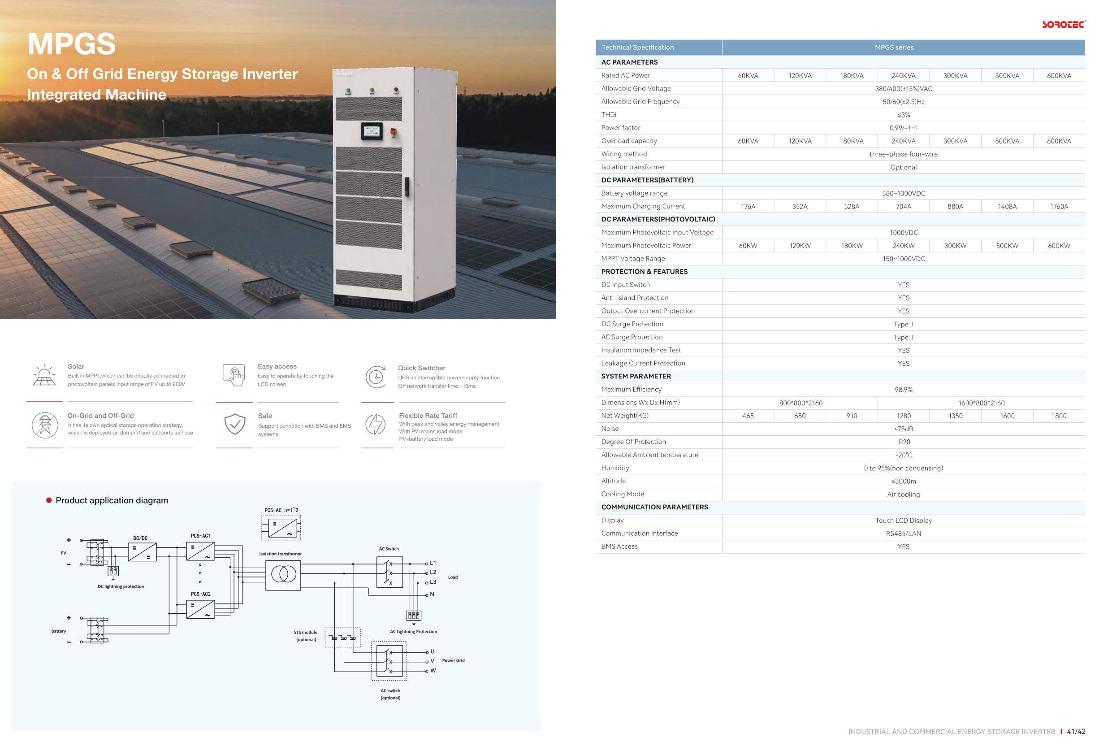Image resolution: width=1112 pixels, height=755 pixels.
Task: Click YES in the Anti-island Protection row
Action: [x=904, y=298]
